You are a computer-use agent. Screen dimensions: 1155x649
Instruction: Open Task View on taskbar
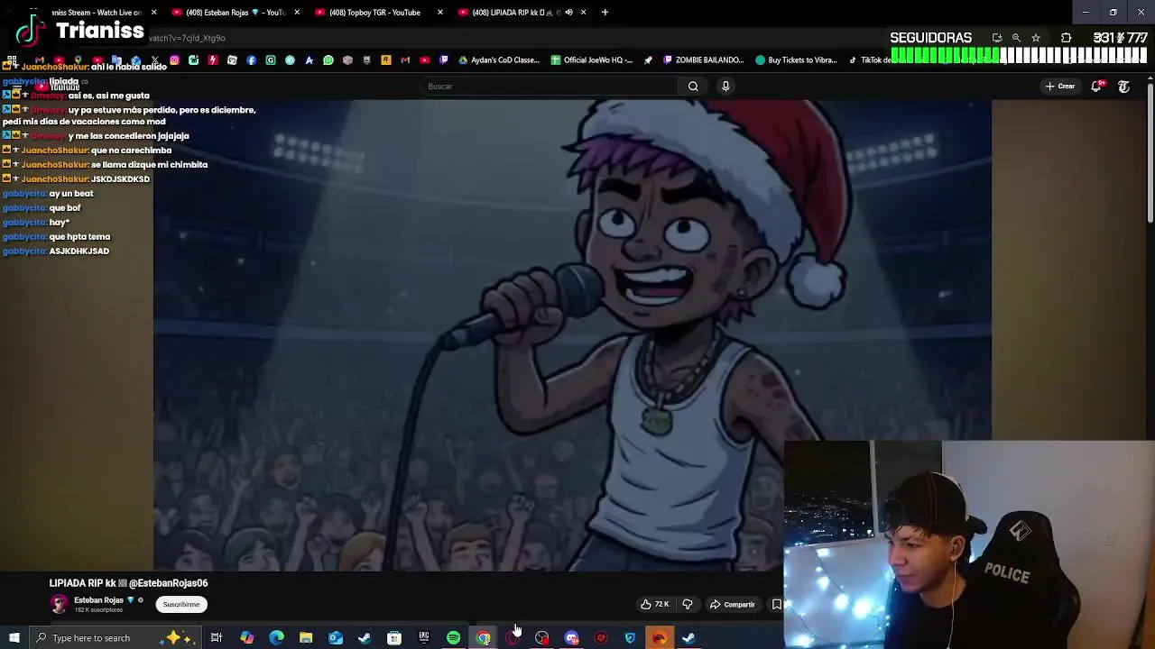tap(217, 638)
